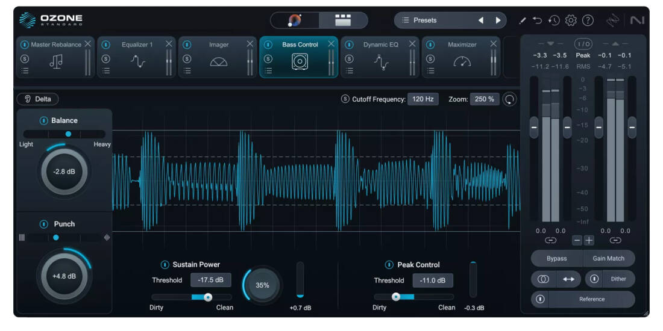Toggle Dynamic EQ module power
Screen dimensions: 663x331
pos(349,45)
